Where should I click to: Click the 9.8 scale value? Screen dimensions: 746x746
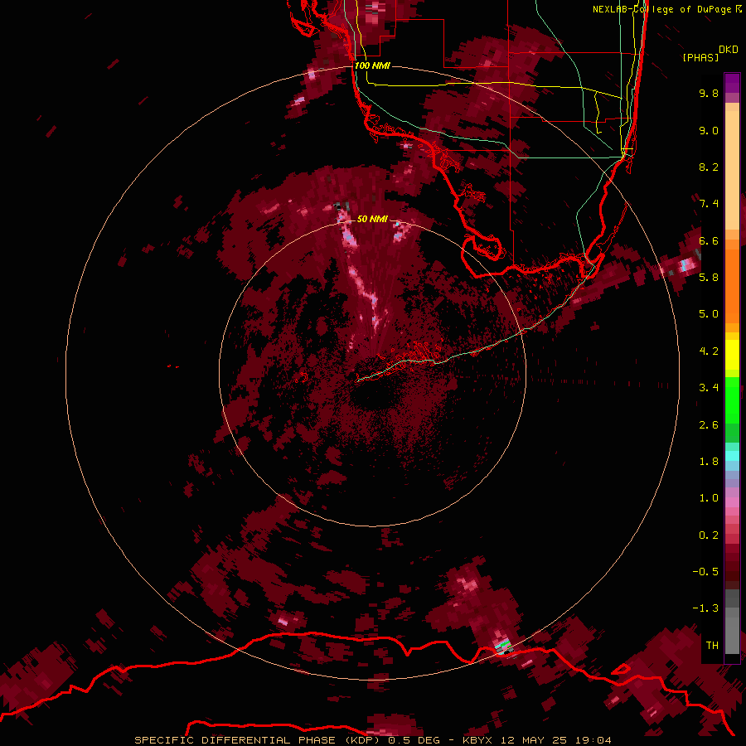click(x=709, y=93)
